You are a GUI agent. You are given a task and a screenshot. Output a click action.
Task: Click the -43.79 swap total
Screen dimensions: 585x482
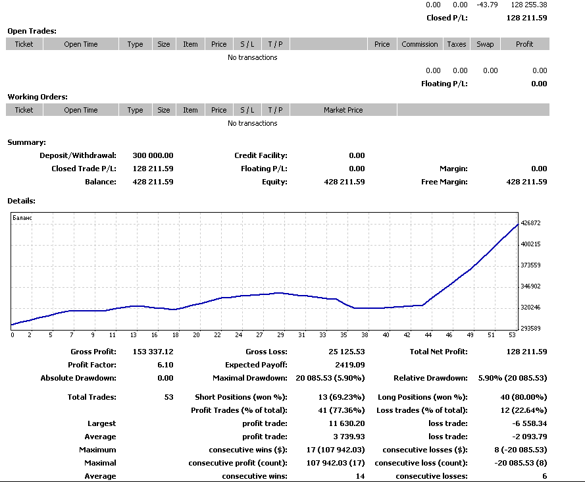click(487, 5)
